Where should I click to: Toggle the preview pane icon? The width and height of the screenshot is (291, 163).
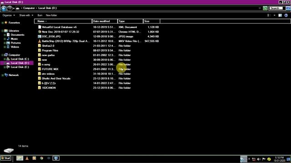pos(280,15)
